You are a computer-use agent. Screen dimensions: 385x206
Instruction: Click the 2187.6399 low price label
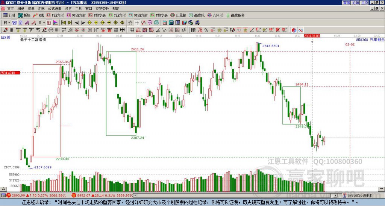43,167
